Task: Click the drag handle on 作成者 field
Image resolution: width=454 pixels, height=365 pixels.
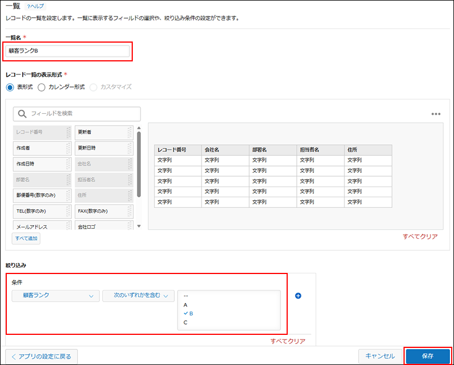Action: 68,148
